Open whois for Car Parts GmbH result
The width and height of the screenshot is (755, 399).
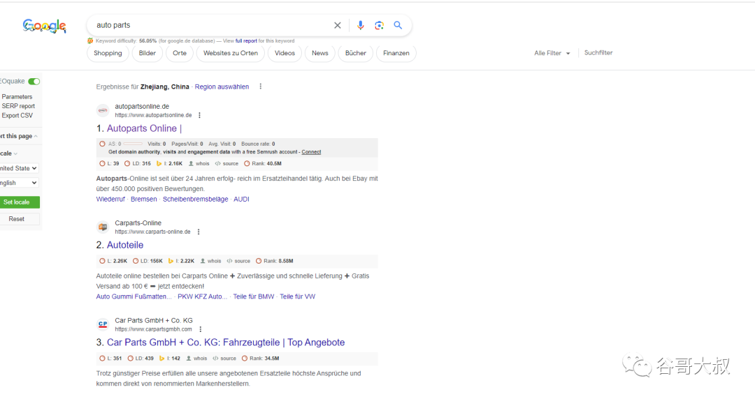coord(196,358)
